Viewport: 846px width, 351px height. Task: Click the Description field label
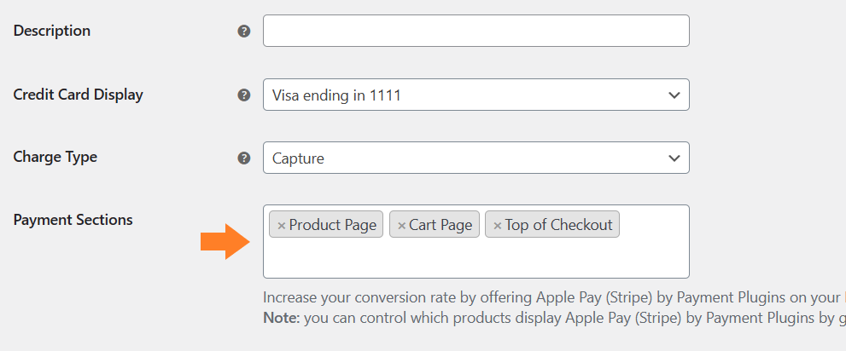point(52,32)
